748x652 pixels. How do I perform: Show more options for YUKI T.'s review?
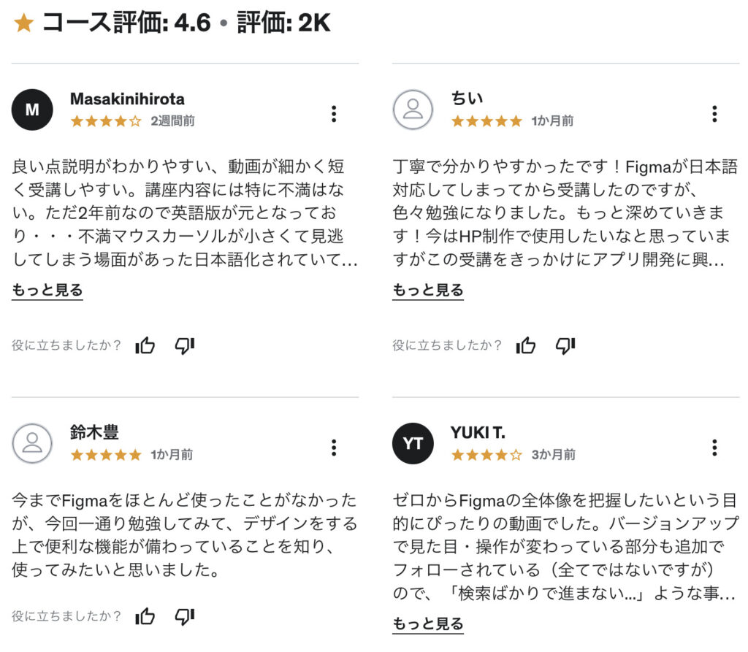pyautogui.click(x=714, y=448)
